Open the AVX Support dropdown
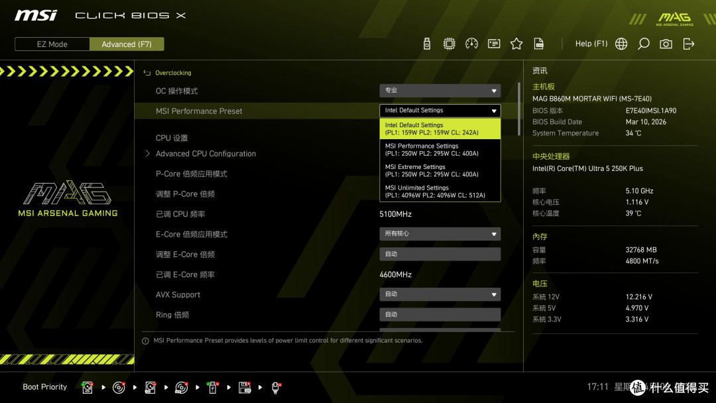The width and height of the screenshot is (716, 403). 440,294
